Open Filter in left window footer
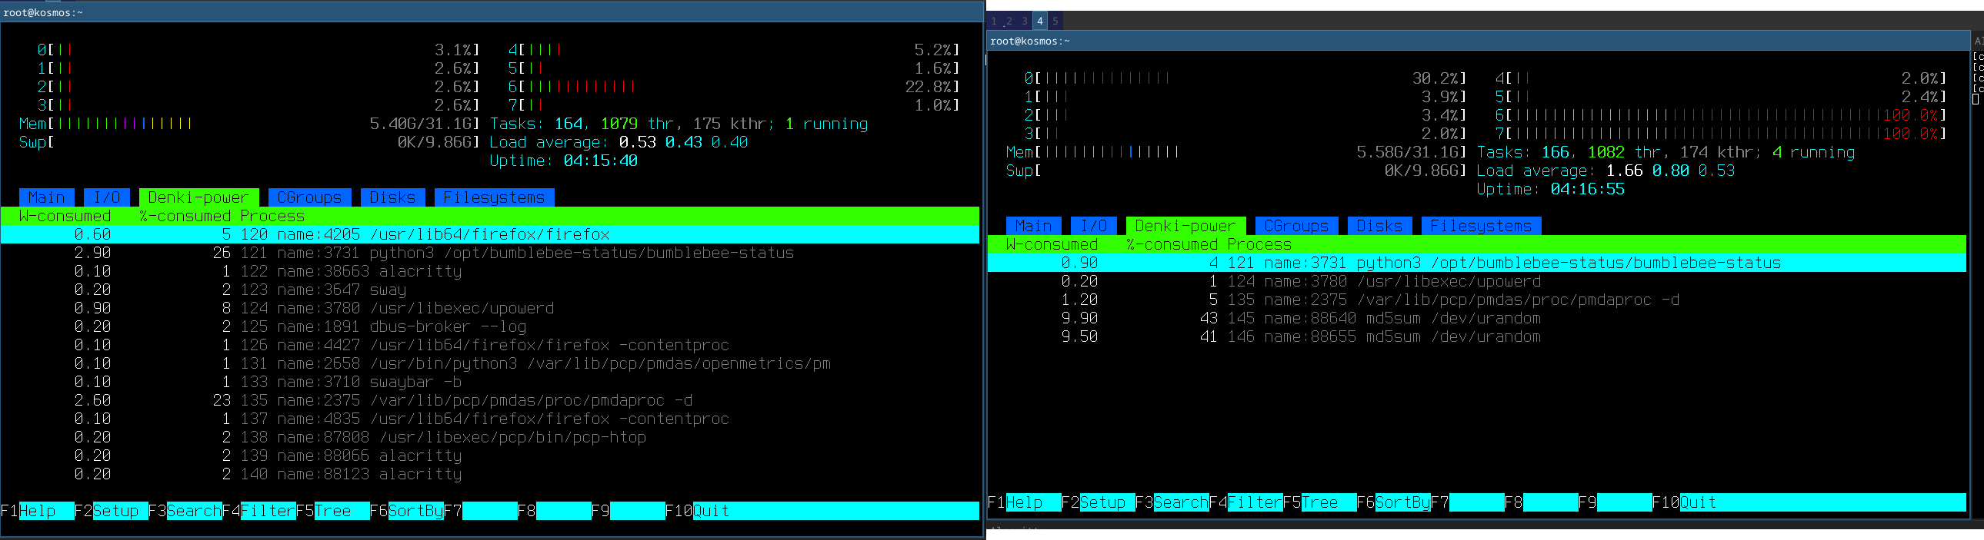Screen dimensions: 1984x540 [268, 511]
